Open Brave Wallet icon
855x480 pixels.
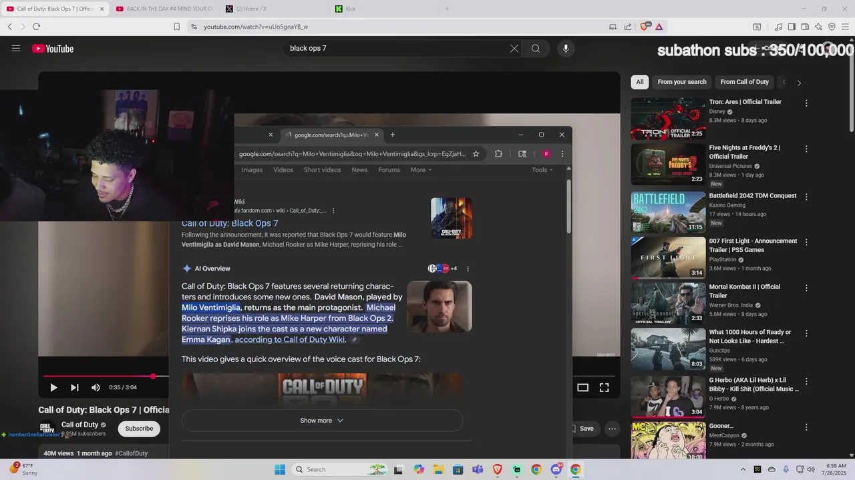pyautogui.click(x=805, y=27)
